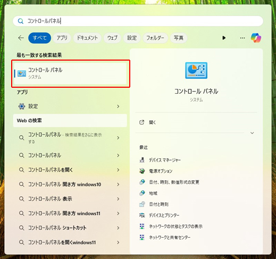Screen dimensions: 276x259
Task: Expand chevron for 開き方 windows10 suggestion
Action: tap(118, 185)
